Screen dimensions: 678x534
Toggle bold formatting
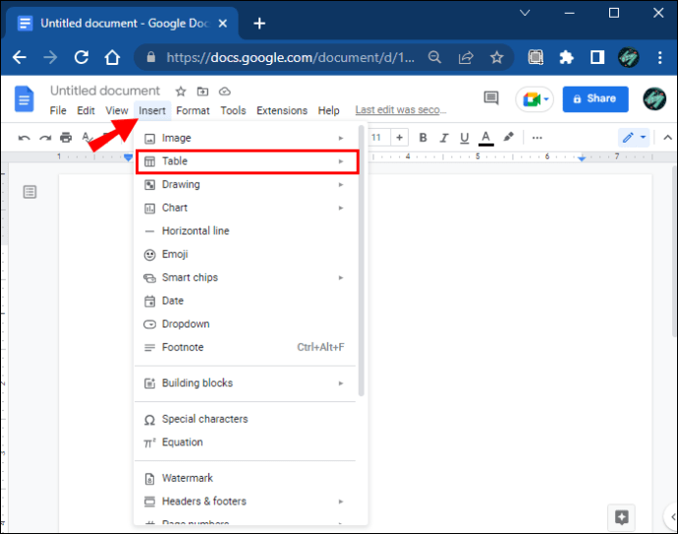click(423, 138)
